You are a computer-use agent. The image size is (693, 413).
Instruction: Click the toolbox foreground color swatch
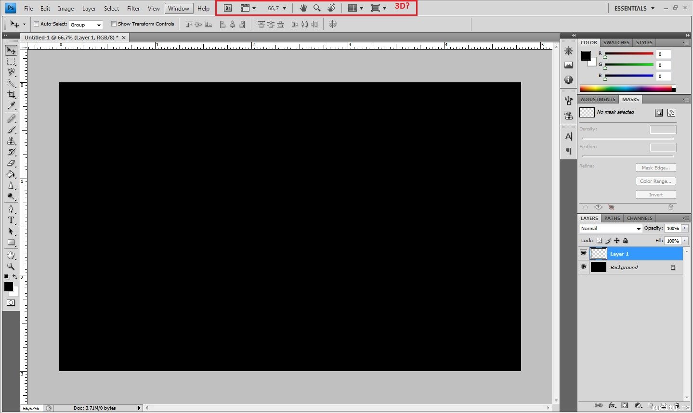point(9,286)
